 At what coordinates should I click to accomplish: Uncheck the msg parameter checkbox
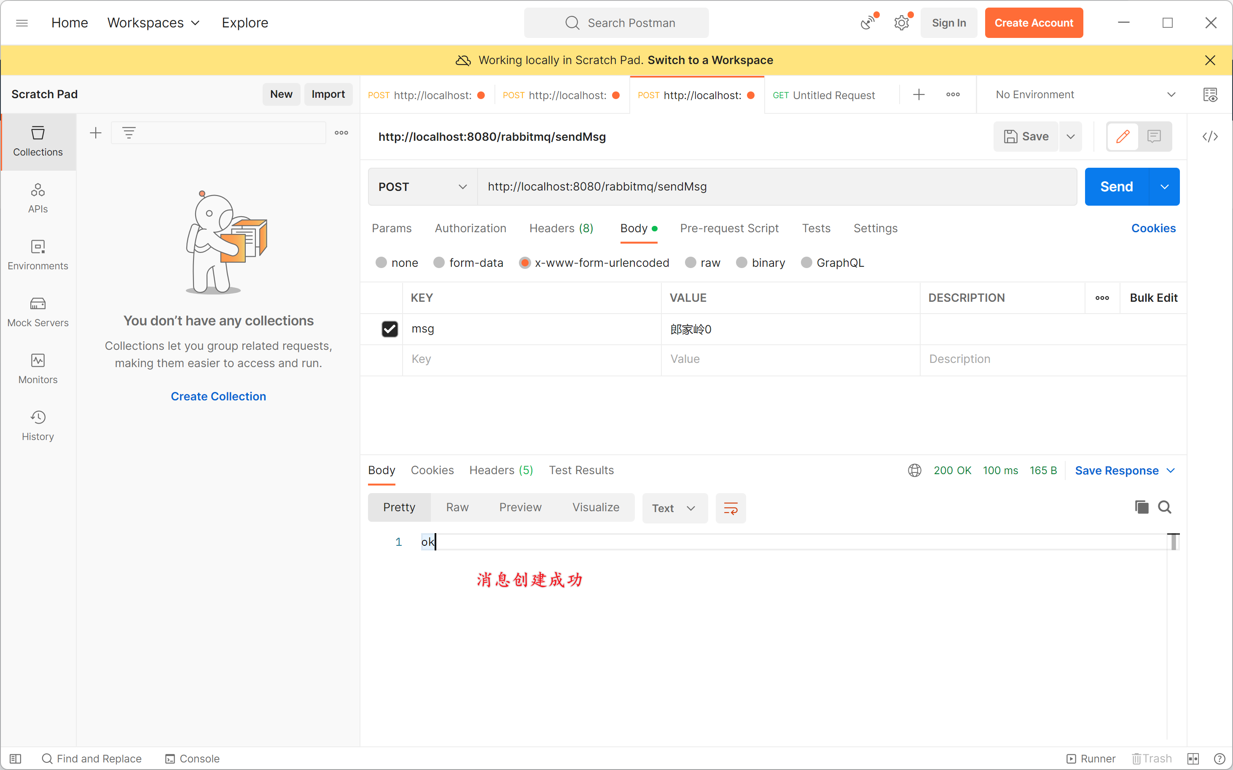pos(390,329)
